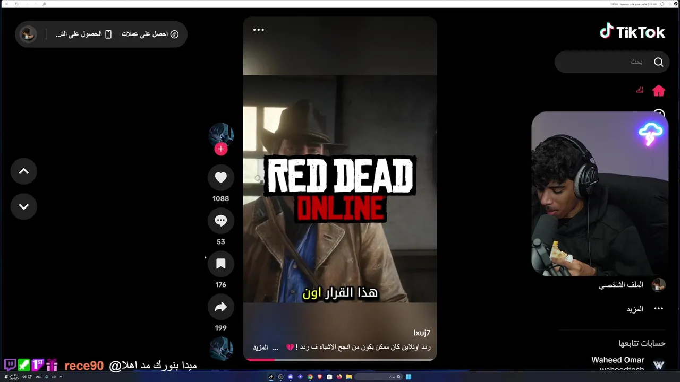The image size is (680, 382).
Task: Open the TikTok icon in the taskbar
Action: tap(271, 377)
